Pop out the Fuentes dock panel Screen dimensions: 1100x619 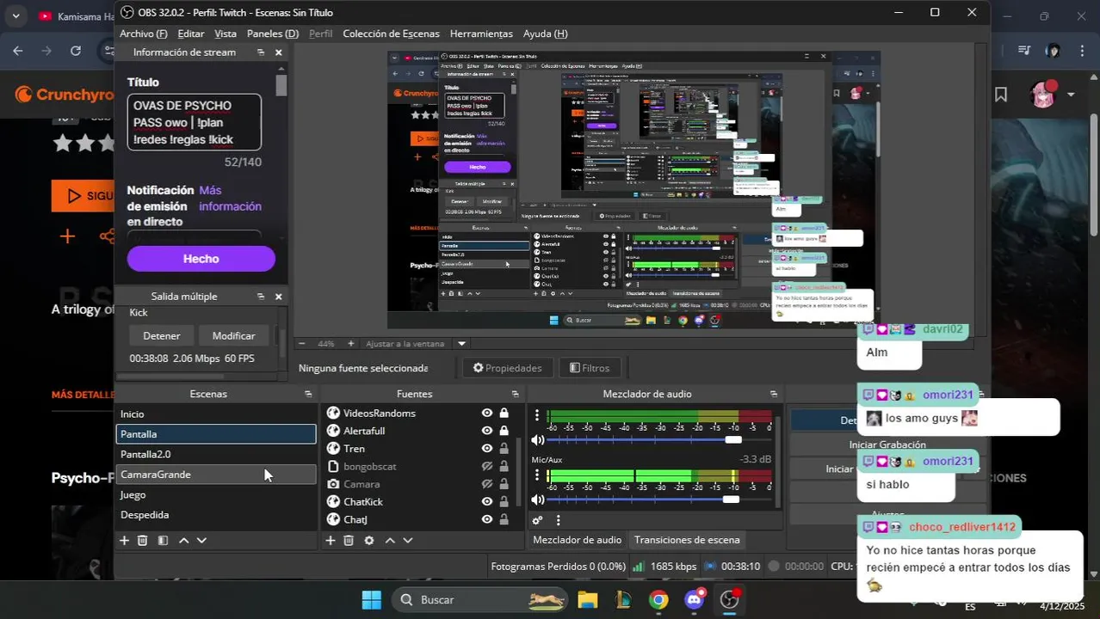click(515, 394)
